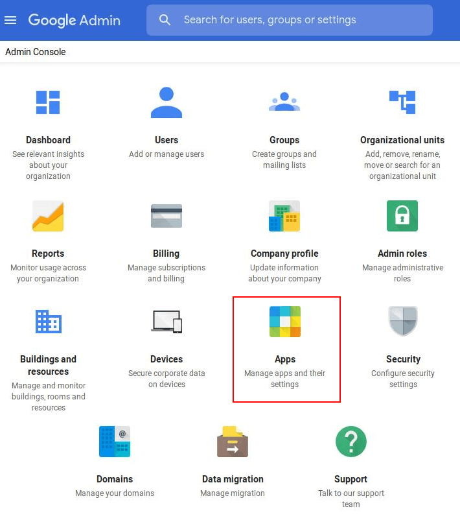460x520 pixels.
Task: Click 'Manage subscriptions and billing' text
Action: 167,273
